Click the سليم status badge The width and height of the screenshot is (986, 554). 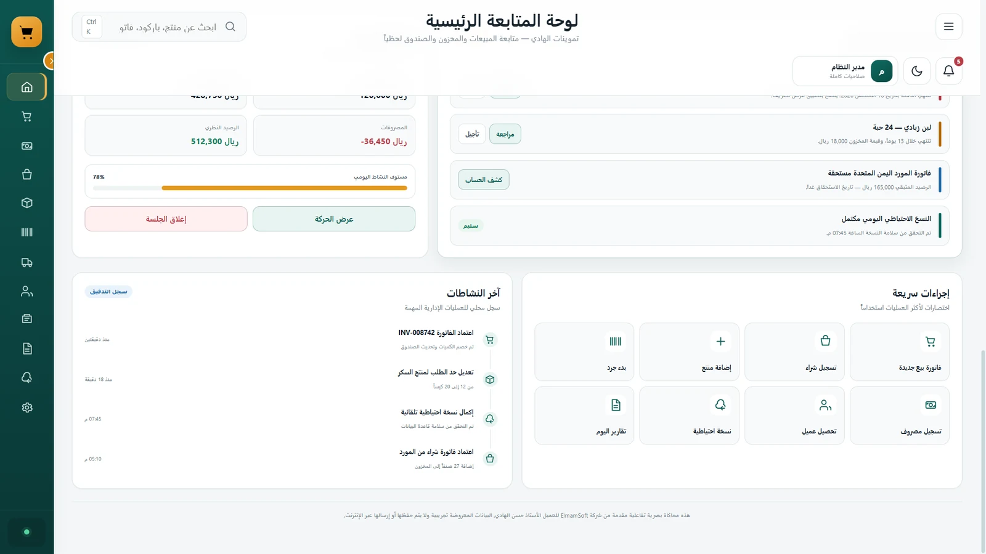[471, 226]
